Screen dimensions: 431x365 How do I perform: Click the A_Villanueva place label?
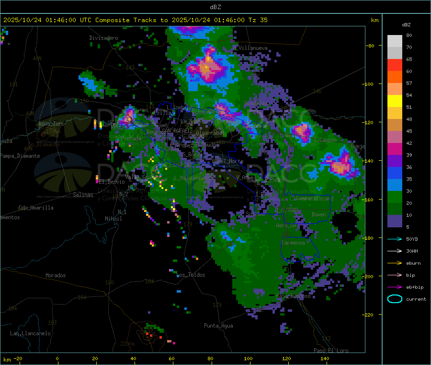click(250, 48)
